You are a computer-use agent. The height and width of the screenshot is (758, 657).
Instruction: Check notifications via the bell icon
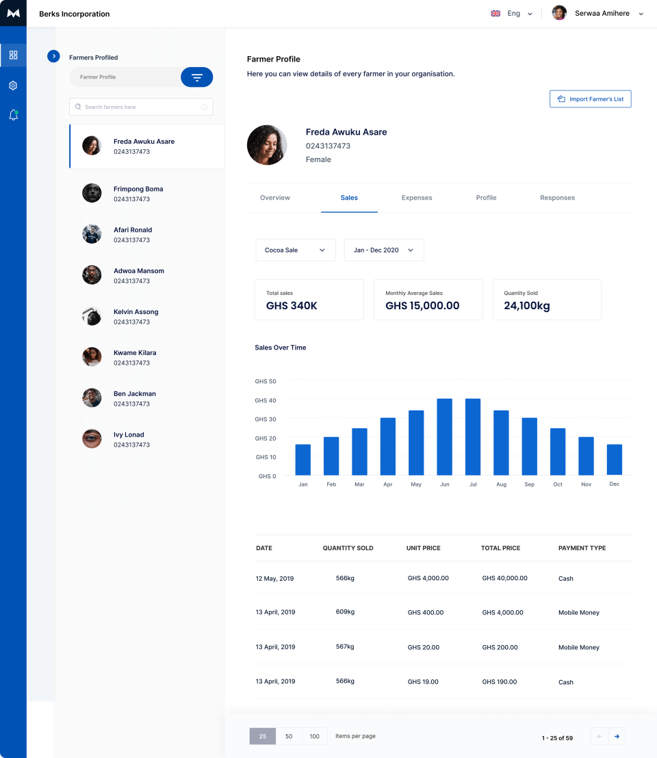(13, 115)
